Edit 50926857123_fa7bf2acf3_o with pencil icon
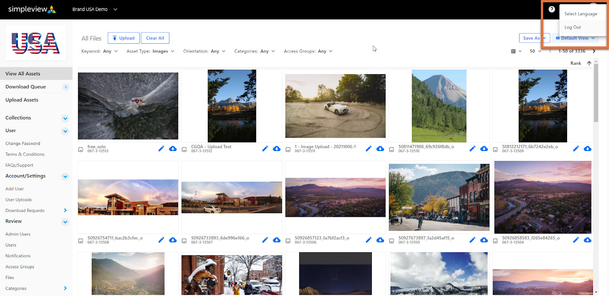 [x=368, y=240]
